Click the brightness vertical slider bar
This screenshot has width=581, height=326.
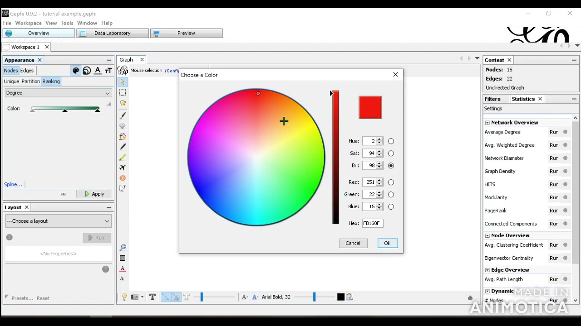point(335,158)
